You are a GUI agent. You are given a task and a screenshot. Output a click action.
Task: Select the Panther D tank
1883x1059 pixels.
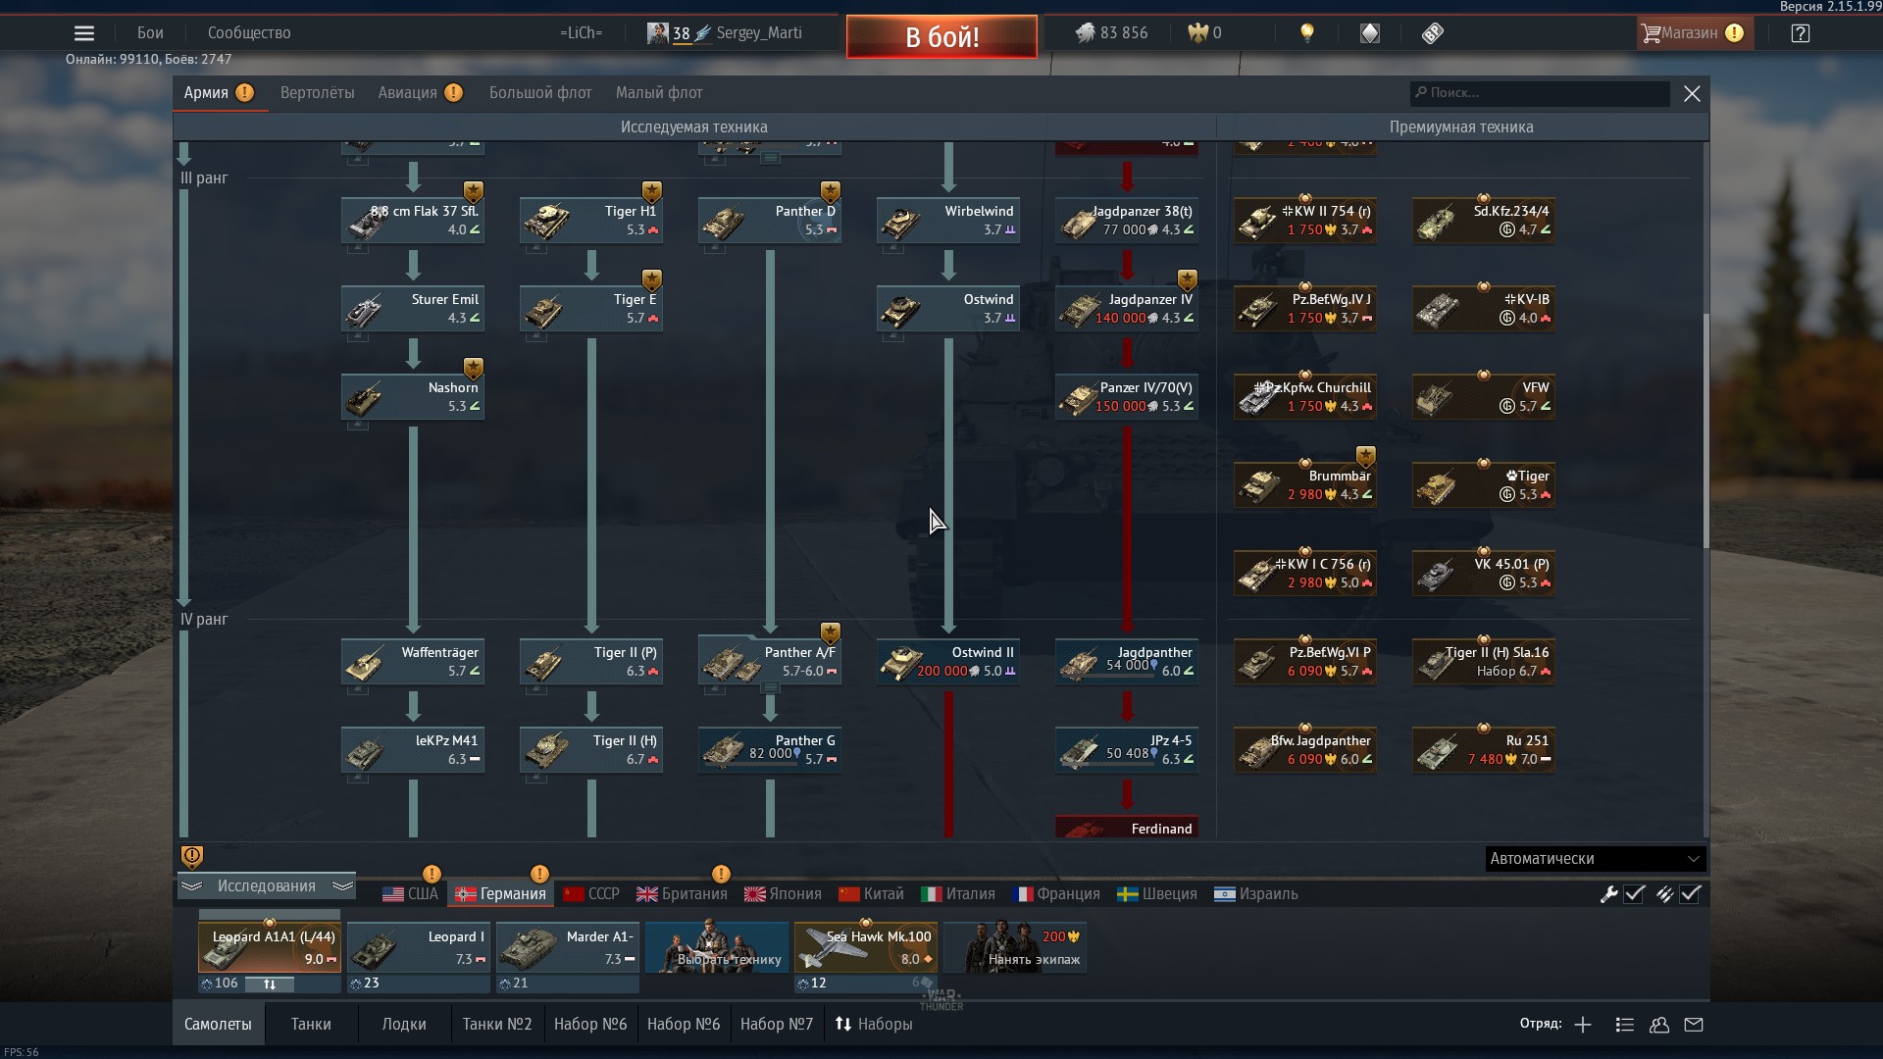coord(770,221)
